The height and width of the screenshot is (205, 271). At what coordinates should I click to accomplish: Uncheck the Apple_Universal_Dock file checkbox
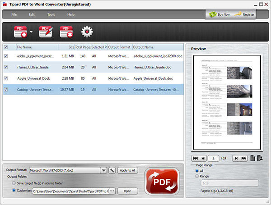(x=6, y=78)
